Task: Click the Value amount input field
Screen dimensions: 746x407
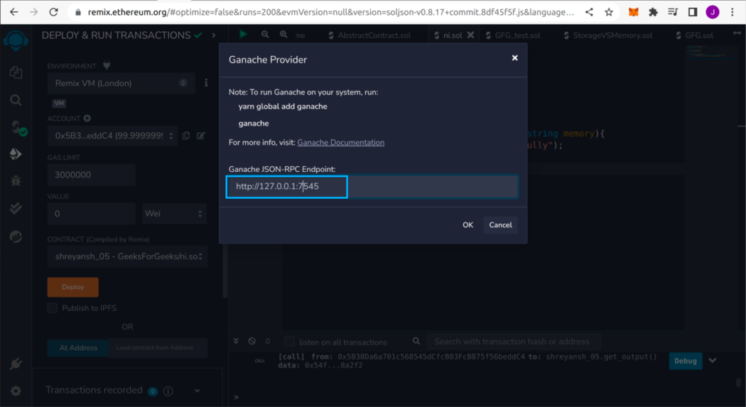Action: pyautogui.click(x=92, y=214)
